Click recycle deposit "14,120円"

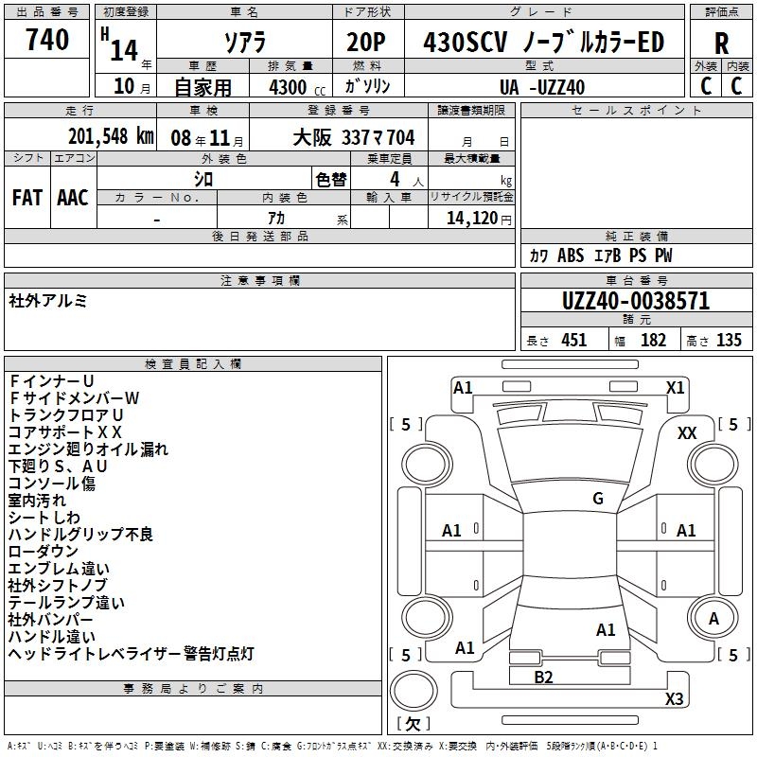(479, 219)
